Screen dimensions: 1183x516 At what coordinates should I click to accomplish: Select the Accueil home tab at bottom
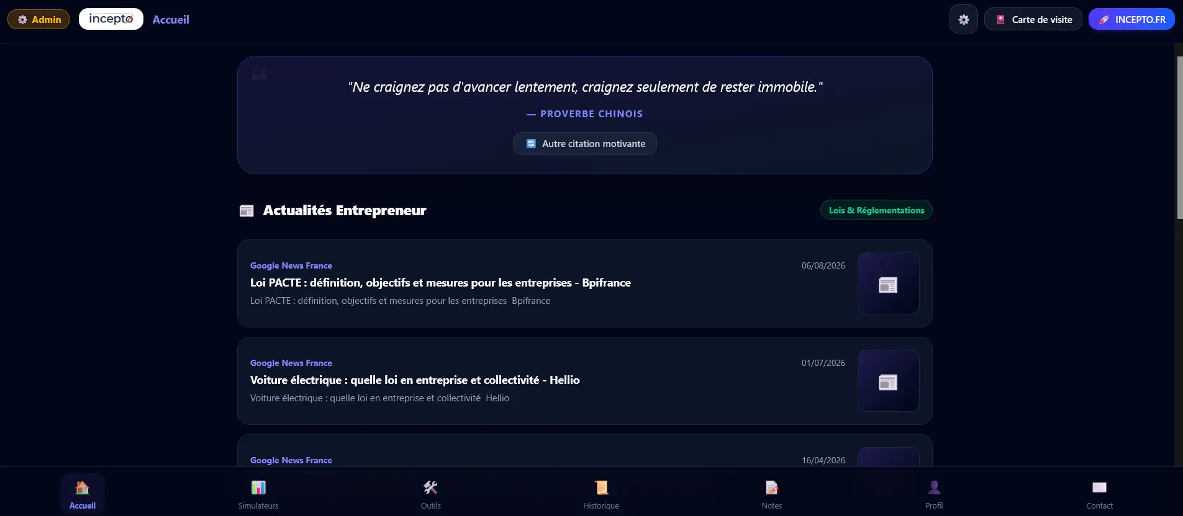83,494
